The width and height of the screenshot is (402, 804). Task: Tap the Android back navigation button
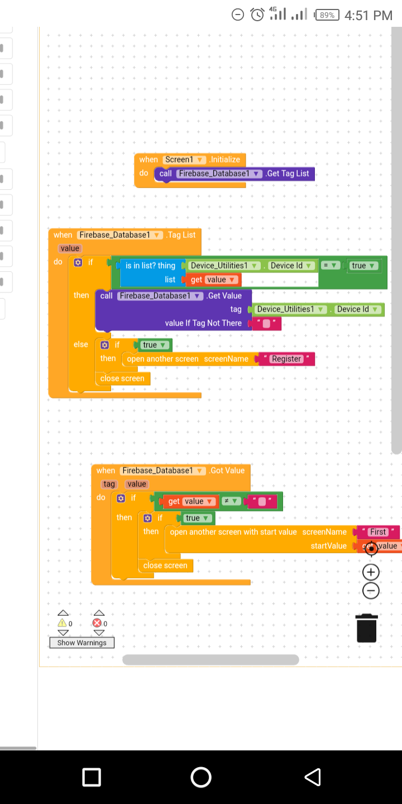[x=313, y=777]
